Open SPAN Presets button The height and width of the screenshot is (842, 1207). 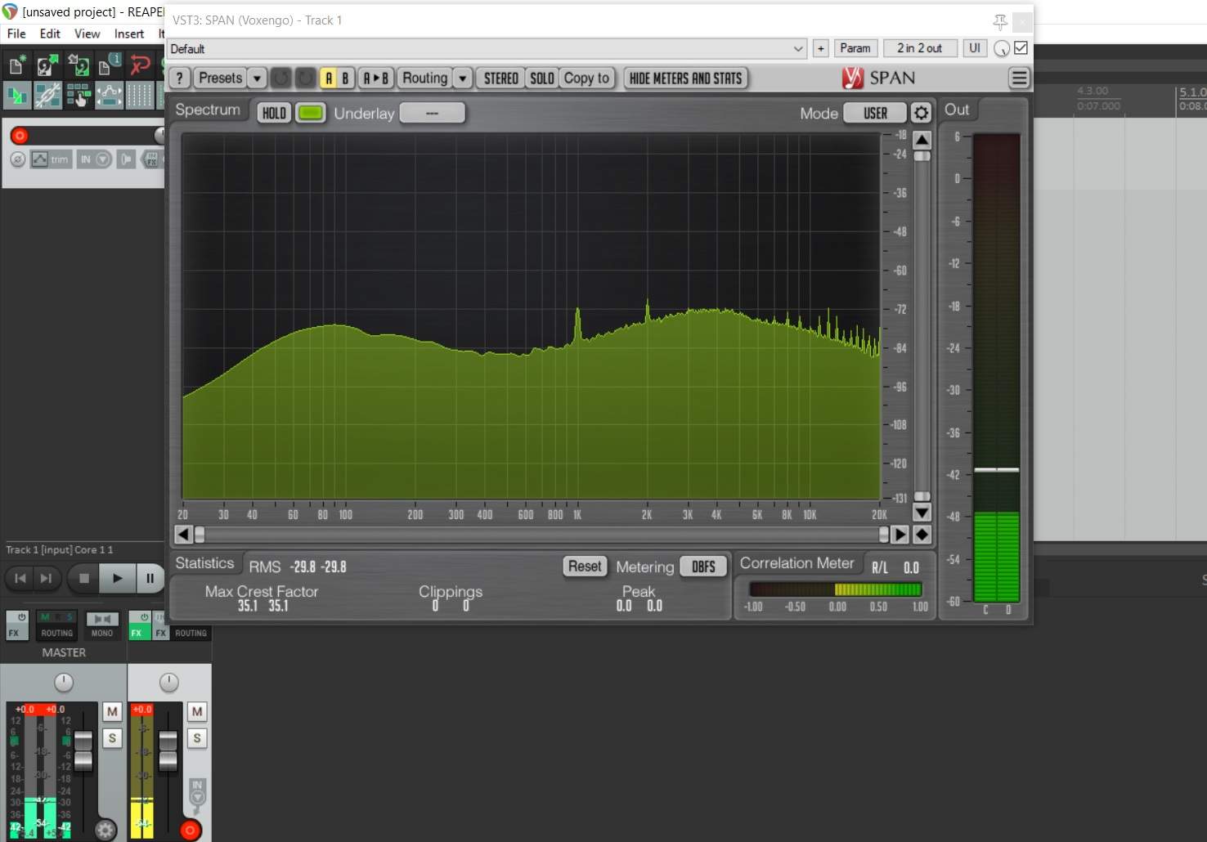(x=221, y=78)
